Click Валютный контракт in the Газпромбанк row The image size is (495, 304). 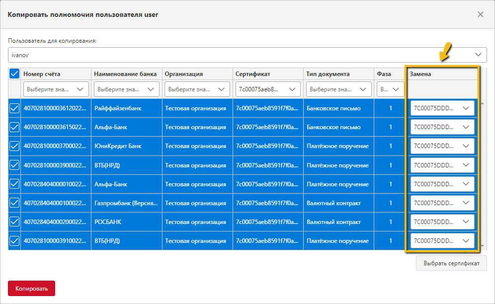pos(333,203)
